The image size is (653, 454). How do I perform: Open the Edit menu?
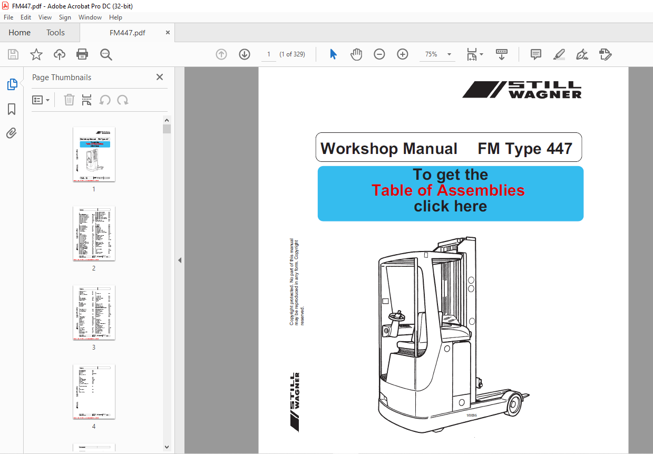point(26,17)
